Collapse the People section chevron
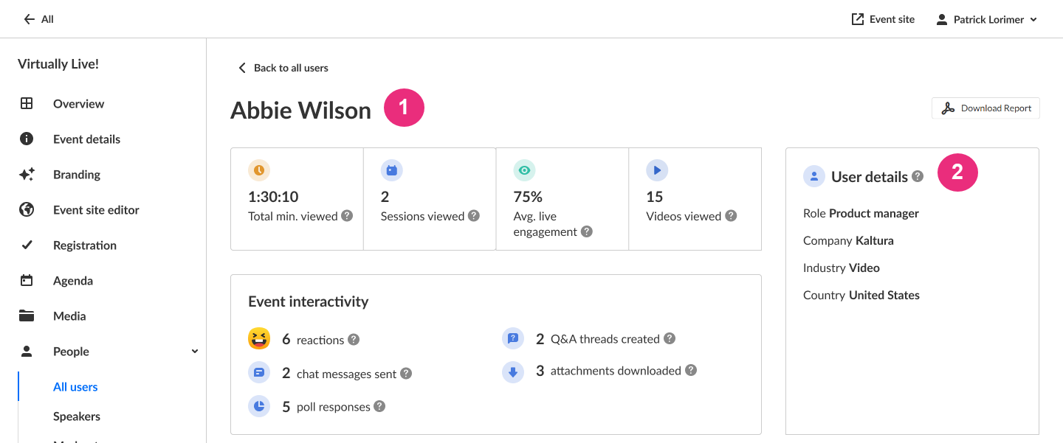This screenshot has width=1063, height=443. pos(195,352)
